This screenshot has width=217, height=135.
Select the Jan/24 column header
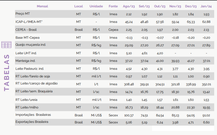coord(206,6)
